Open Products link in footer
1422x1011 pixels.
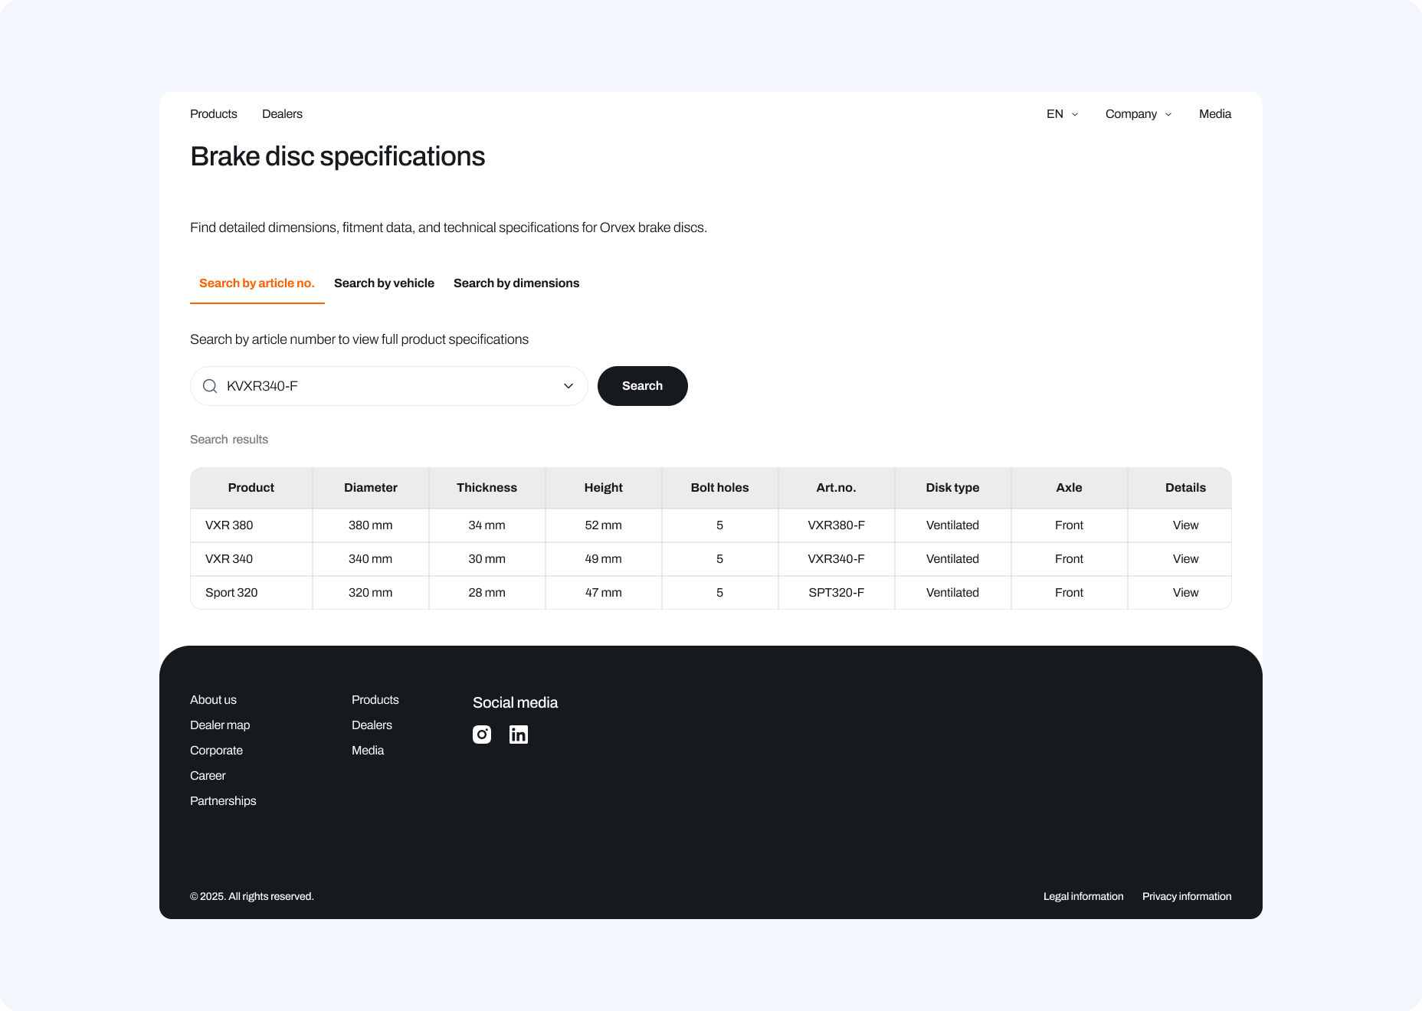tap(375, 700)
